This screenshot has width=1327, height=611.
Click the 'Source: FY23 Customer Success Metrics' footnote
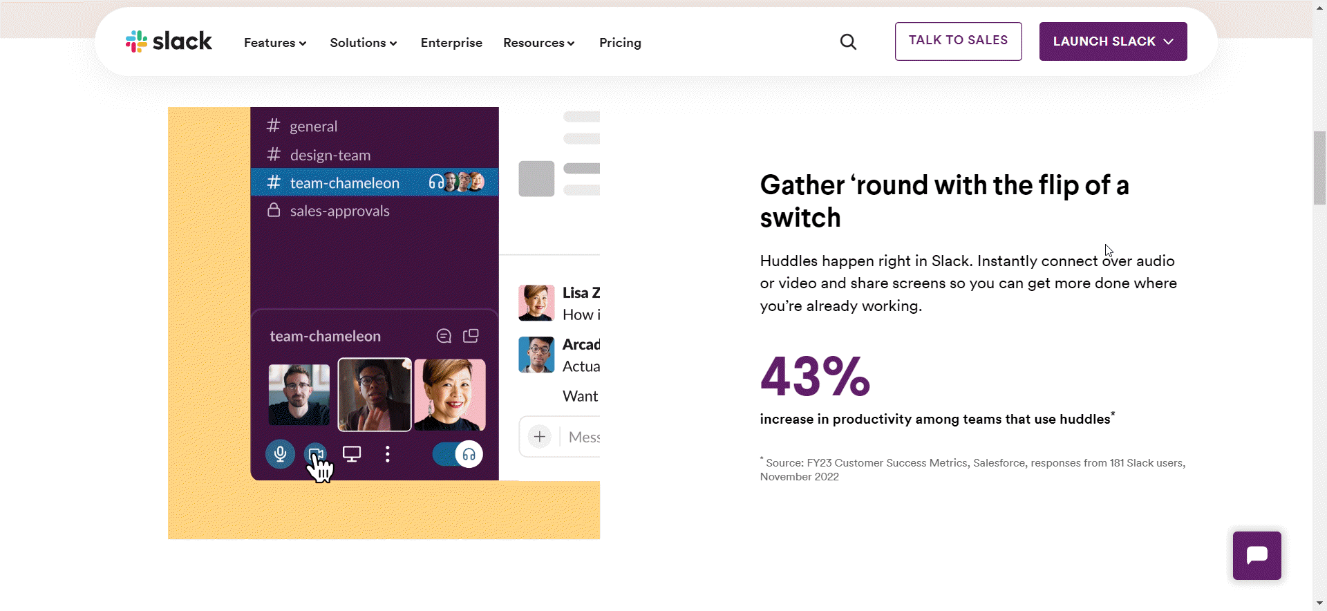pos(973,469)
